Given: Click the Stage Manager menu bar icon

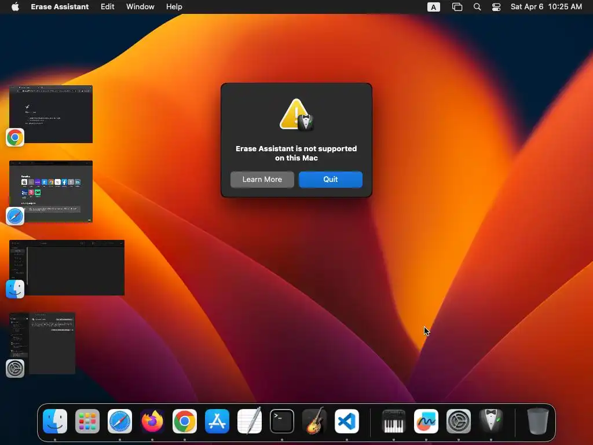Looking at the screenshot, I should pos(457,7).
